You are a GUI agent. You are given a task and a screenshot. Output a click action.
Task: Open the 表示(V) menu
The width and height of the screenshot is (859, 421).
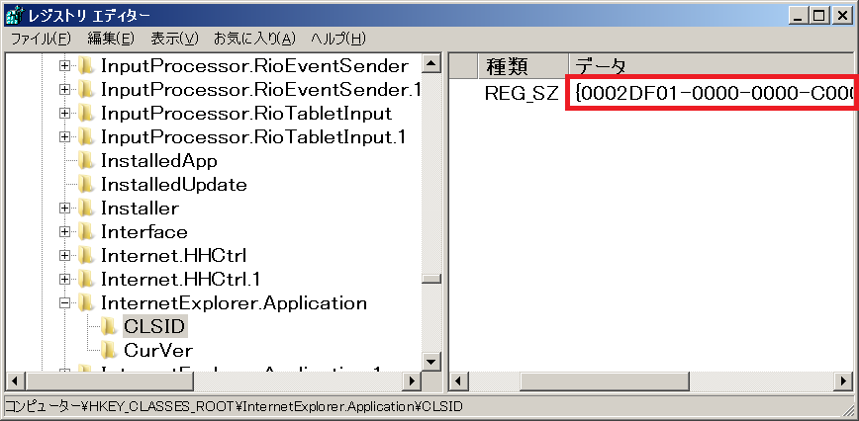click(175, 39)
